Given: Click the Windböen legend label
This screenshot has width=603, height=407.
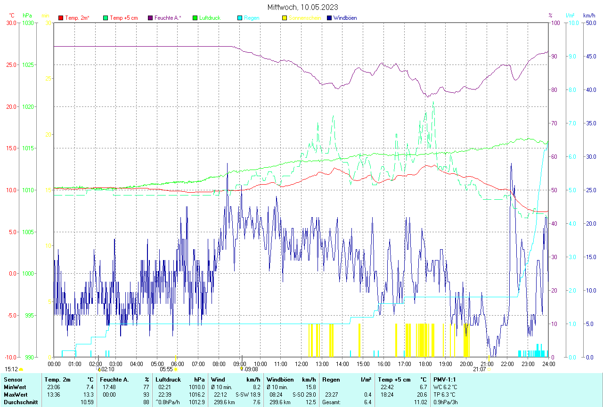Looking at the screenshot, I should coord(345,18).
